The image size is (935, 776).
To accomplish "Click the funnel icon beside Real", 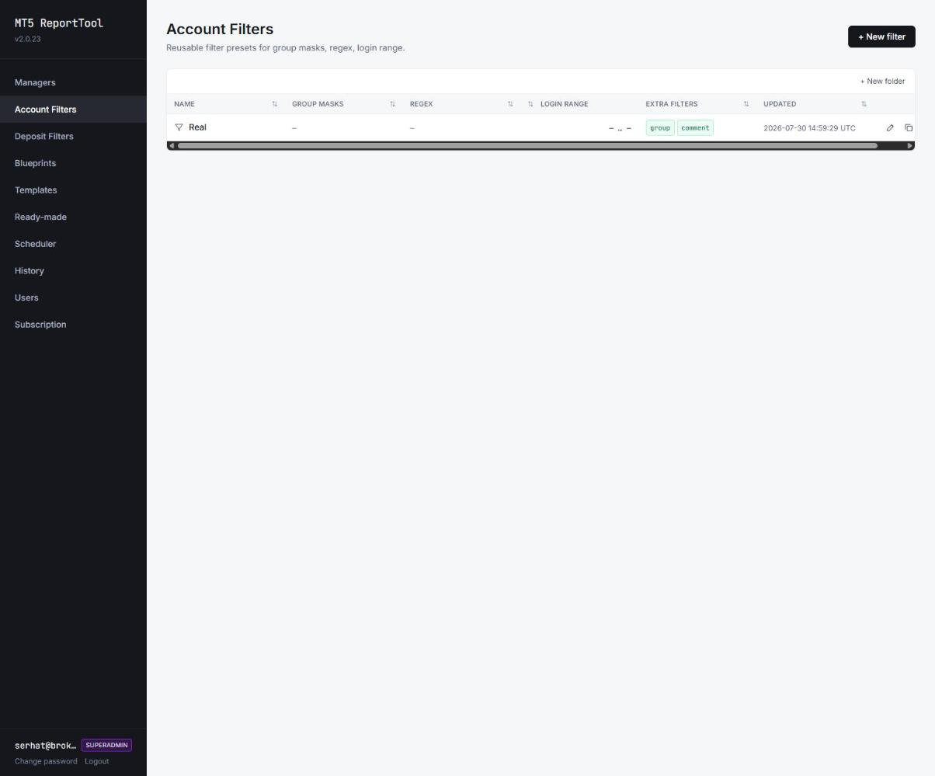I will click(179, 127).
